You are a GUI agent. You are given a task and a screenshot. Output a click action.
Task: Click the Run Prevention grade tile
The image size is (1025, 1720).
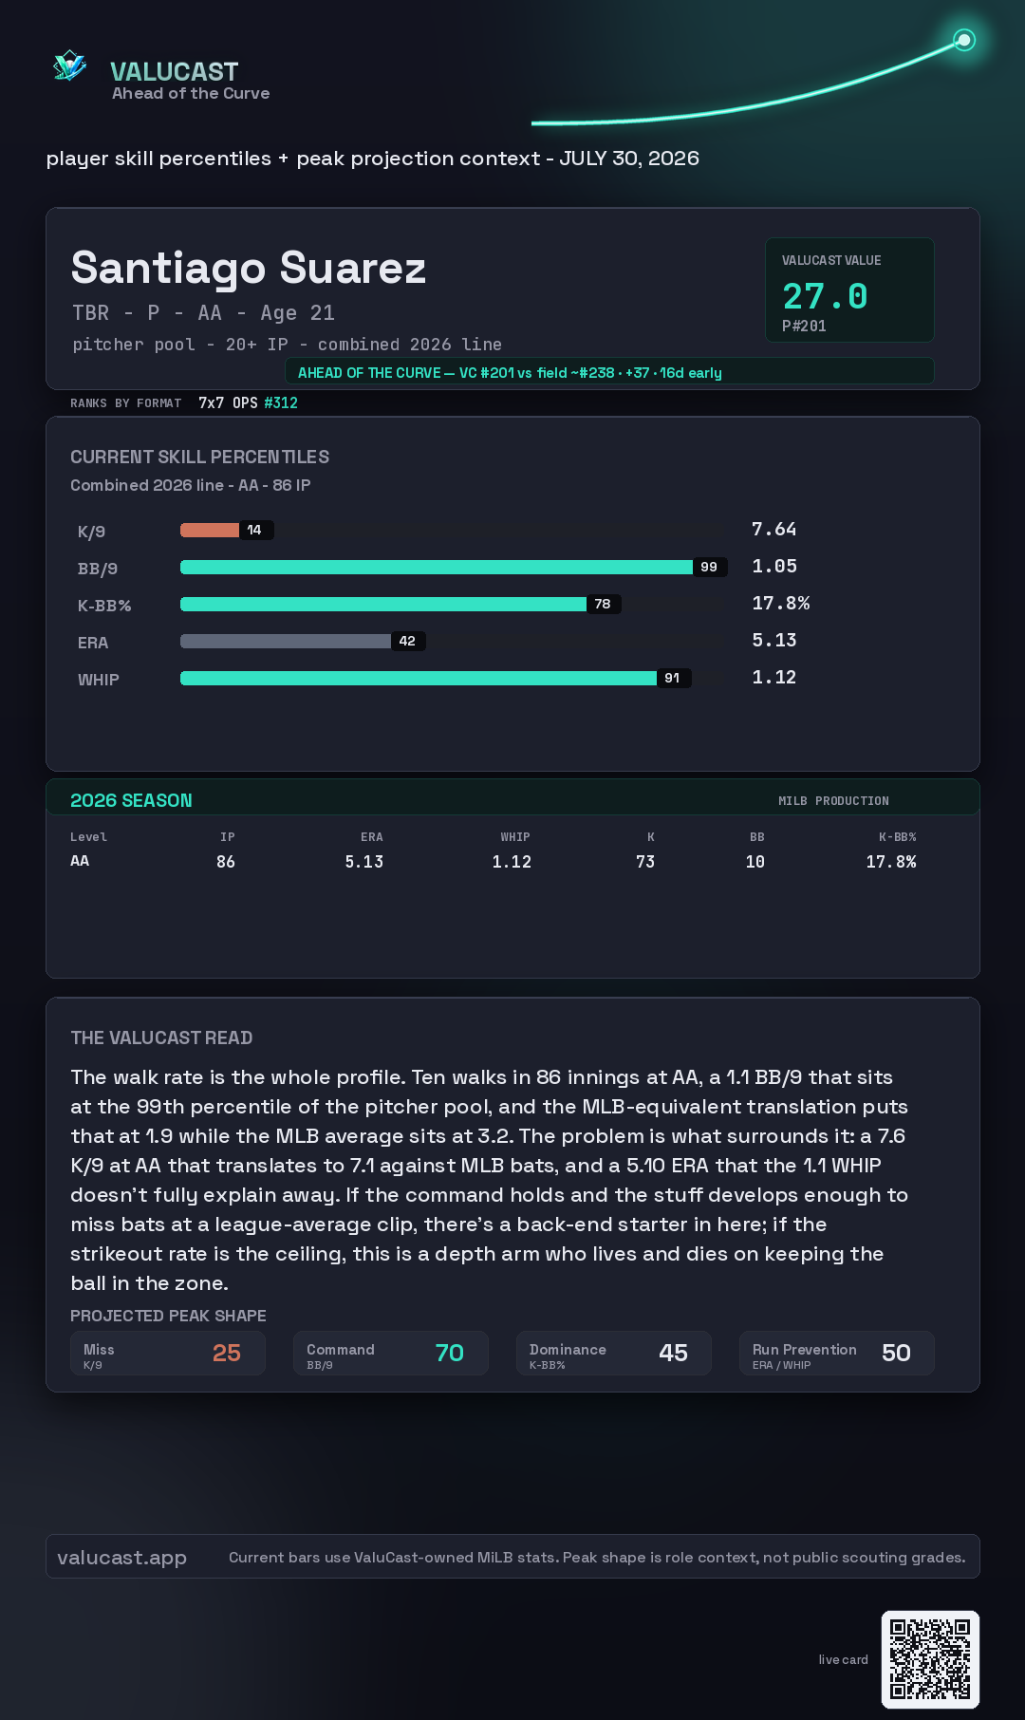coord(837,1353)
